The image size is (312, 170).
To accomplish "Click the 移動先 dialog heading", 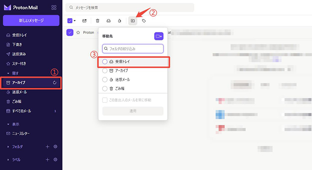I will click(x=107, y=36).
